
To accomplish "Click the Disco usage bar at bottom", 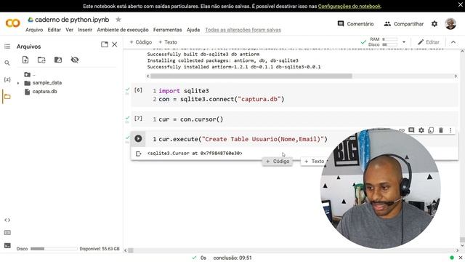I will (x=54, y=249).
